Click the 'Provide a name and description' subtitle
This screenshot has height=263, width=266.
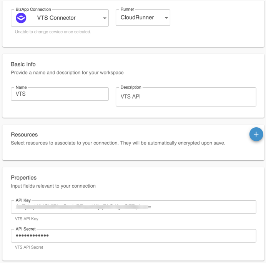(67, 72)
